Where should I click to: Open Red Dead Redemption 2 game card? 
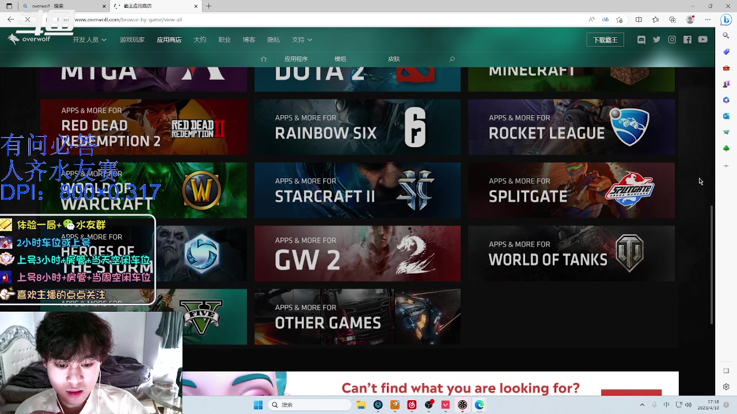coord(143,127)
